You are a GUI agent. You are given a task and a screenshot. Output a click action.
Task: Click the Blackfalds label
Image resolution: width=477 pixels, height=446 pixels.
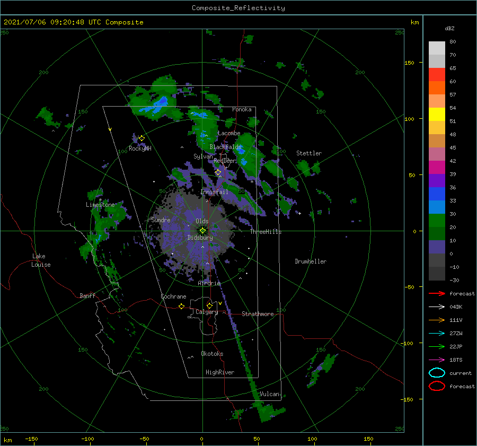point(225,147)
